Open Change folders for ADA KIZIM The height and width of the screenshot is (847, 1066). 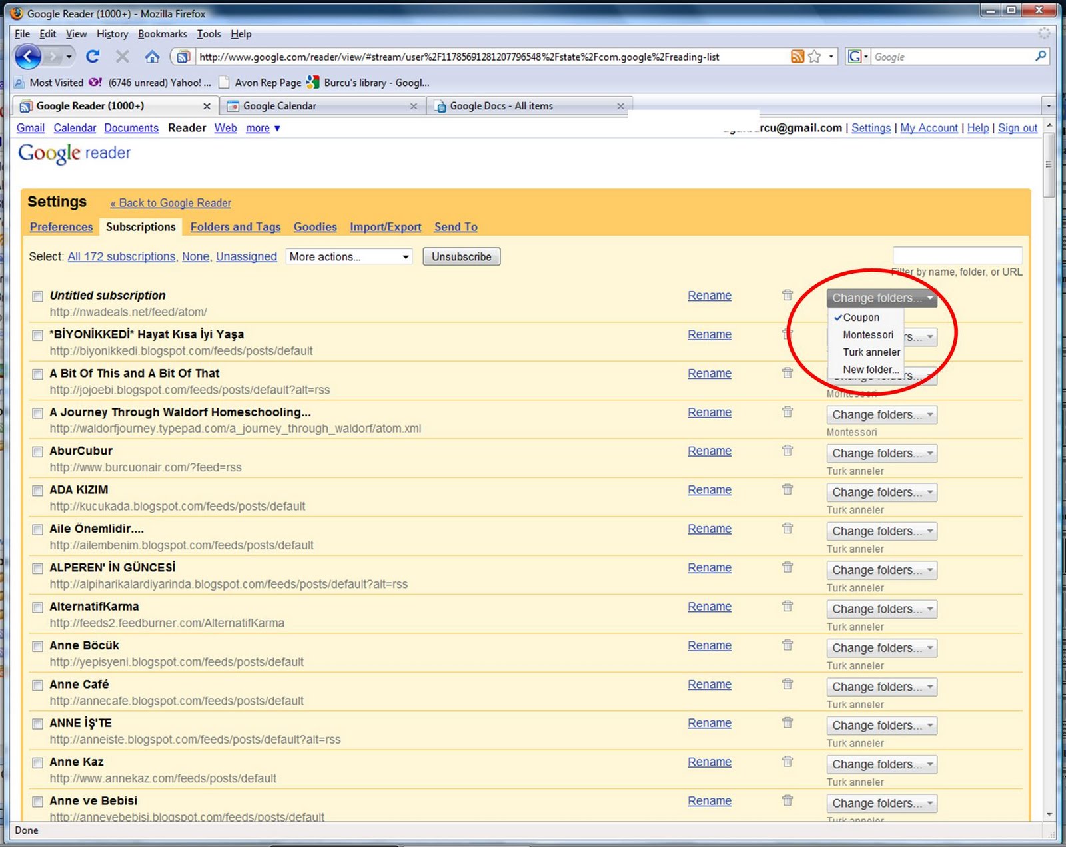pos(881,492)
